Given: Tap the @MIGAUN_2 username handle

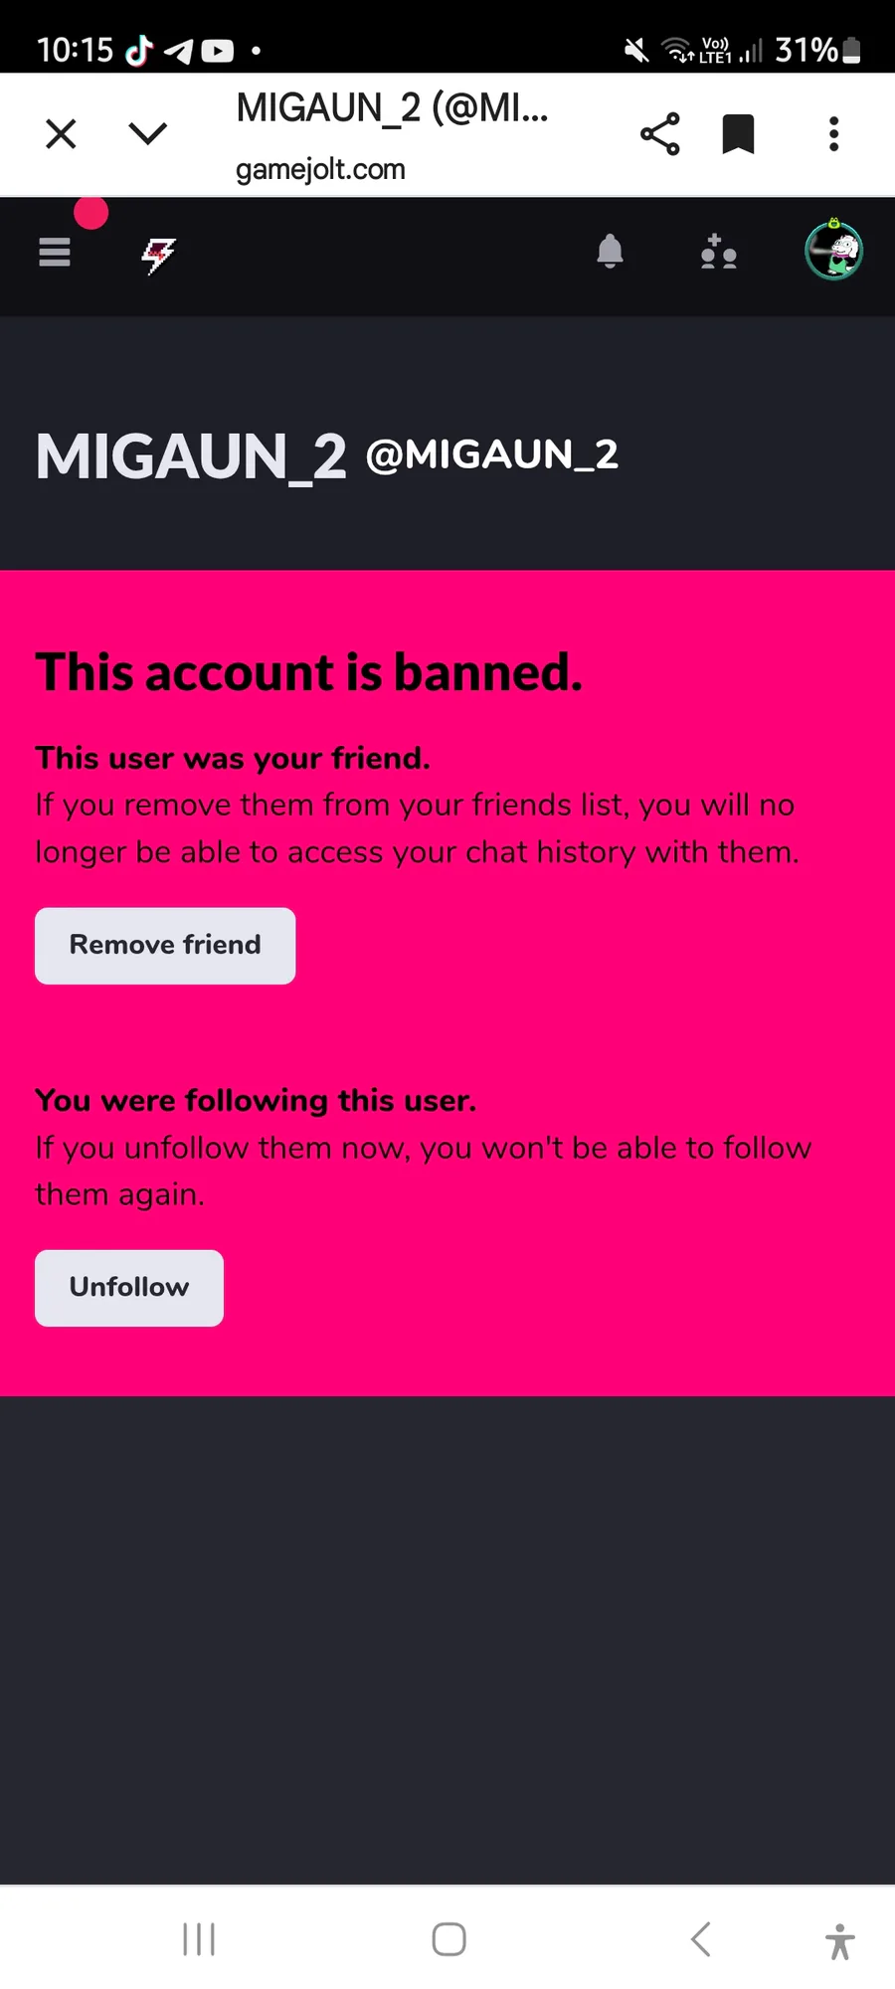Looking at the screenshot, I should 492,455.
